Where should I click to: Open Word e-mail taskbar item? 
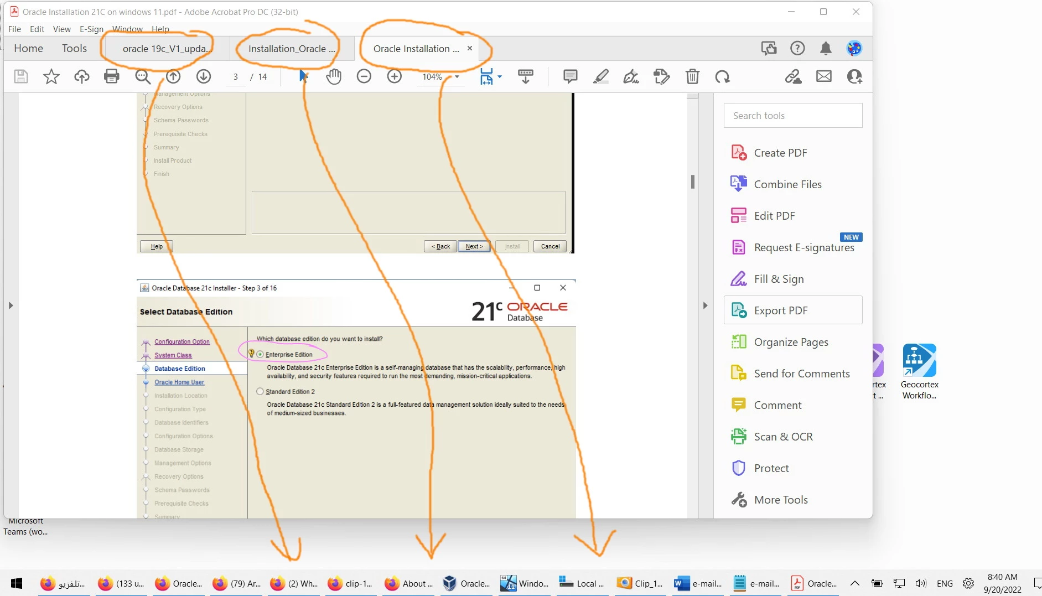click(x=698, y=583)
